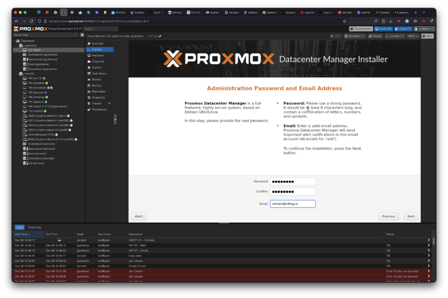Screen dimensions: 448x298
Task: Edit tags with the pencil icon
Action: [x=160, y=36]
